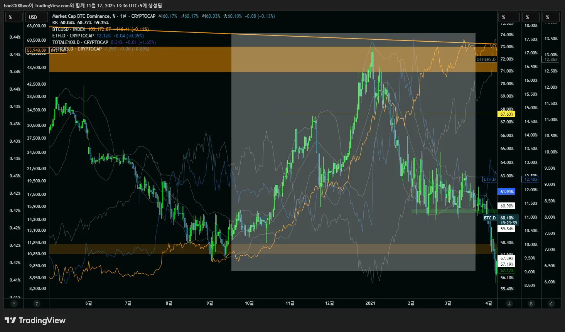The width and height of the screenshot is (565, 332).
Task: Select the ETH.D CRYPTOCAP legend entry
Action: (x=73, y=36)
